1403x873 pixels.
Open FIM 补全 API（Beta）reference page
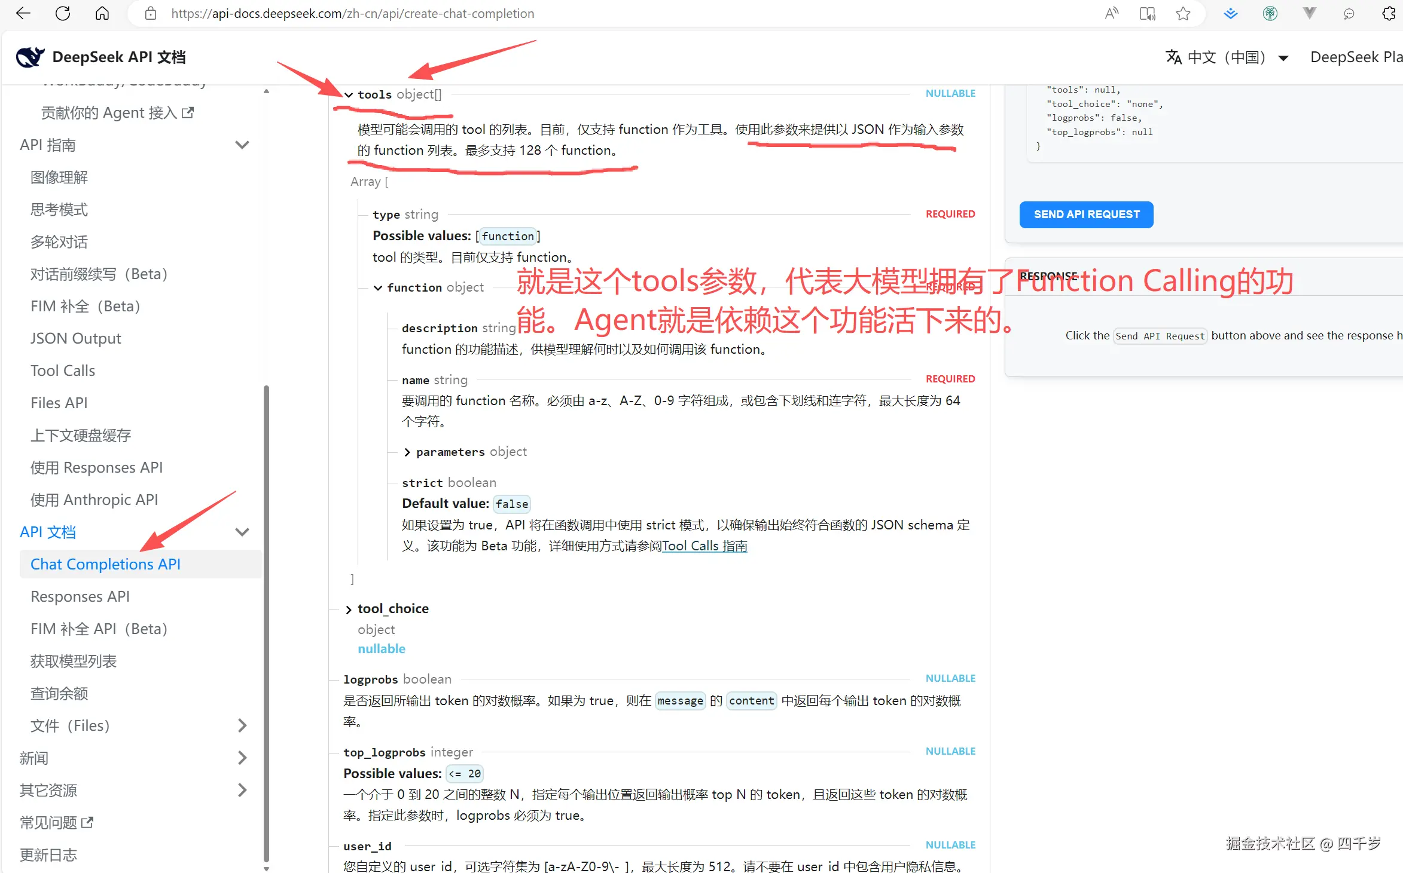99,629
